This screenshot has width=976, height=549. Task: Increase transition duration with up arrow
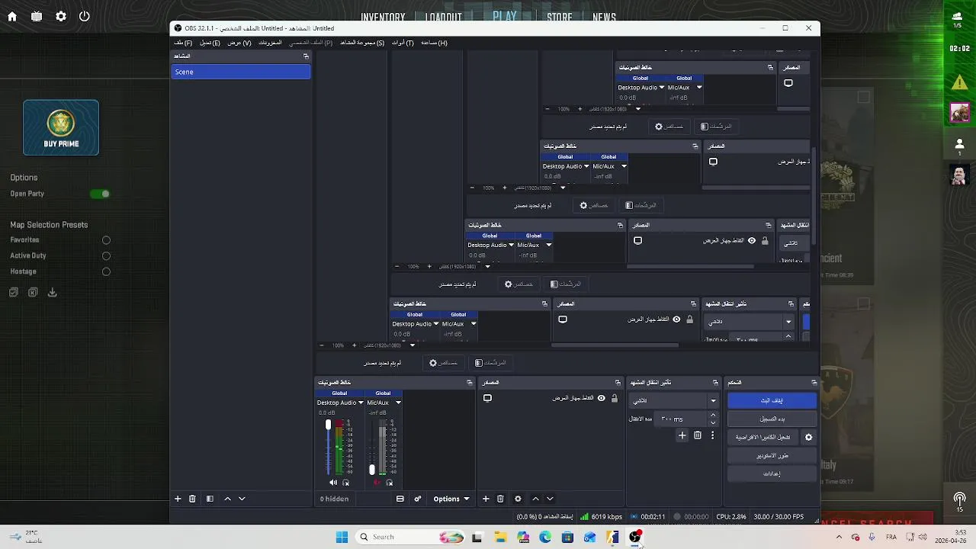[x=713, y=416]
